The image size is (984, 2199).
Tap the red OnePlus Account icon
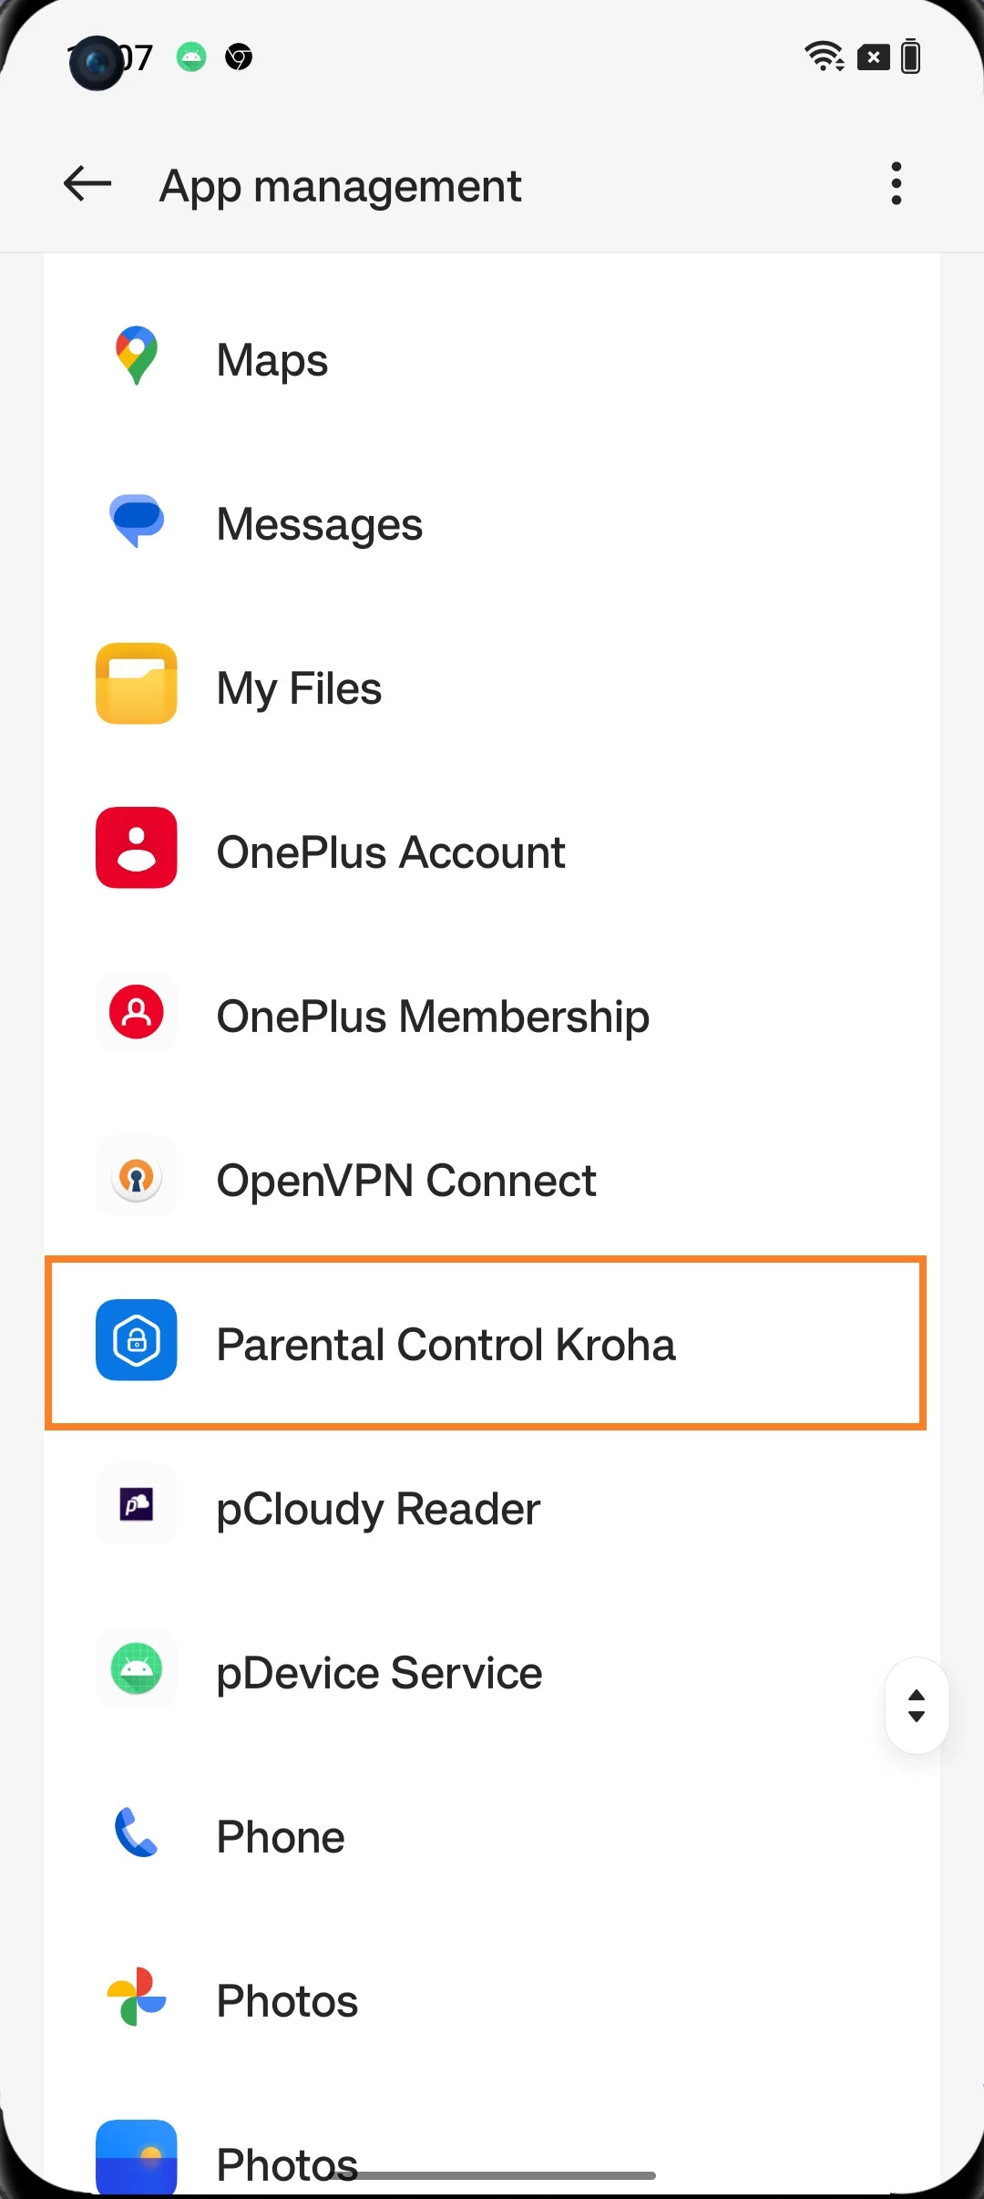[x=137, y=848]
